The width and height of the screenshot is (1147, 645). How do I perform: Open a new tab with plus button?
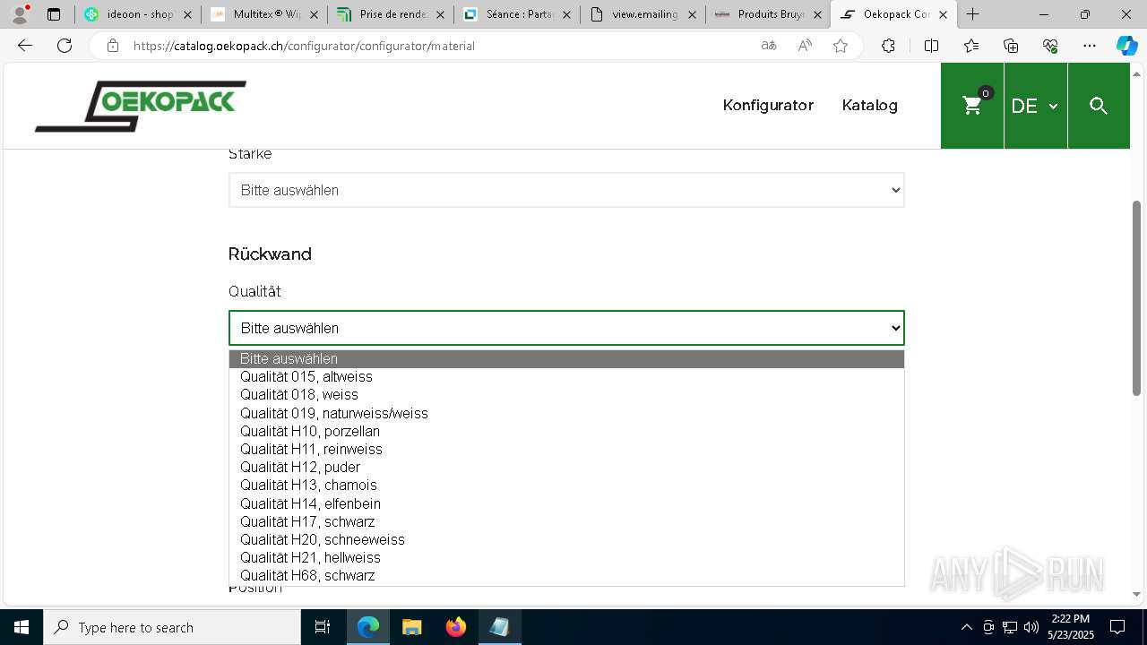click(x=972, y=14)
